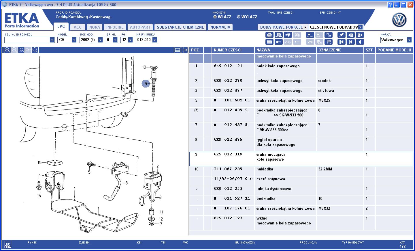
Task: Select part number 311 867 235
Action: pyautogui.click(x=228, y=169)
